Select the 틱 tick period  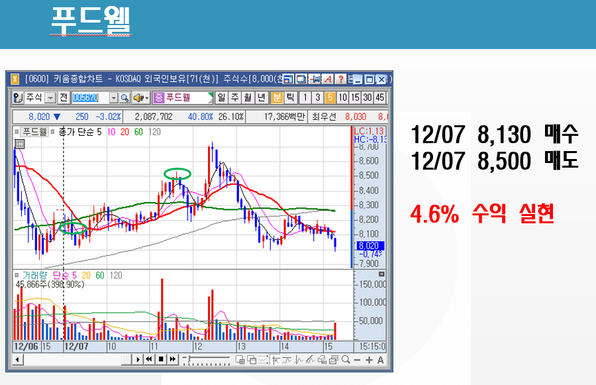290,98
